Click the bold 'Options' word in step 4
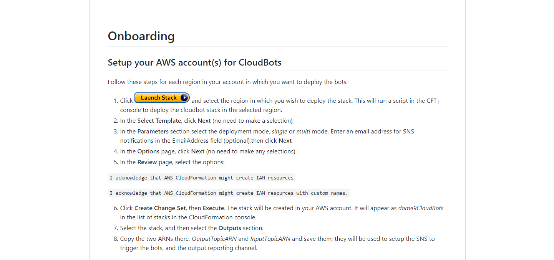The width and height of the screenshot is (554, 260). pos(148,151)
